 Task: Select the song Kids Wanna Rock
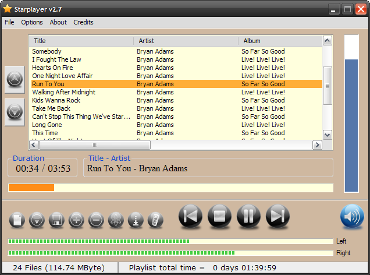(56, 100)
